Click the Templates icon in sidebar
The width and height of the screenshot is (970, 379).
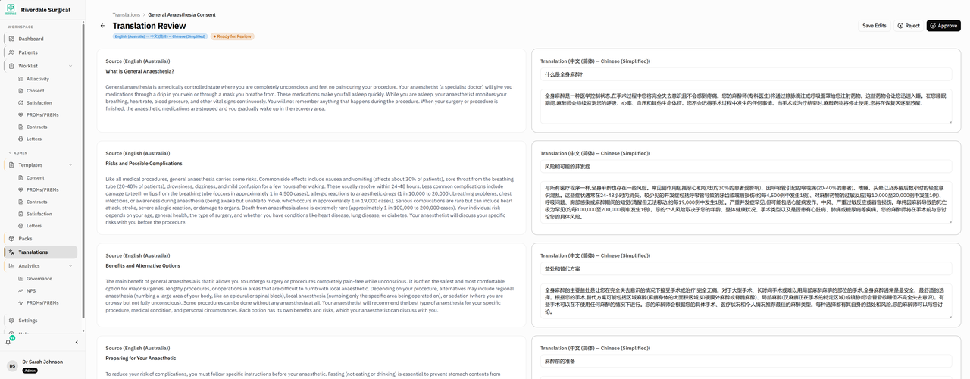point(11,164)
